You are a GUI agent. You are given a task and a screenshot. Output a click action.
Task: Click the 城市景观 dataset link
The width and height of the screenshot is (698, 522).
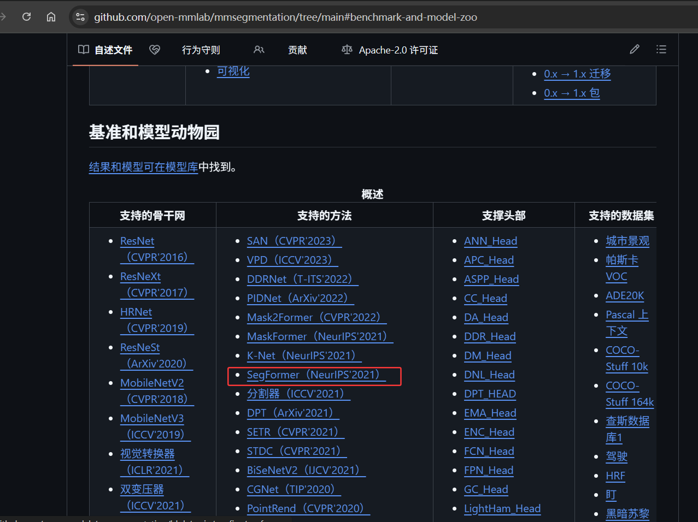click(x=627, y=241)
